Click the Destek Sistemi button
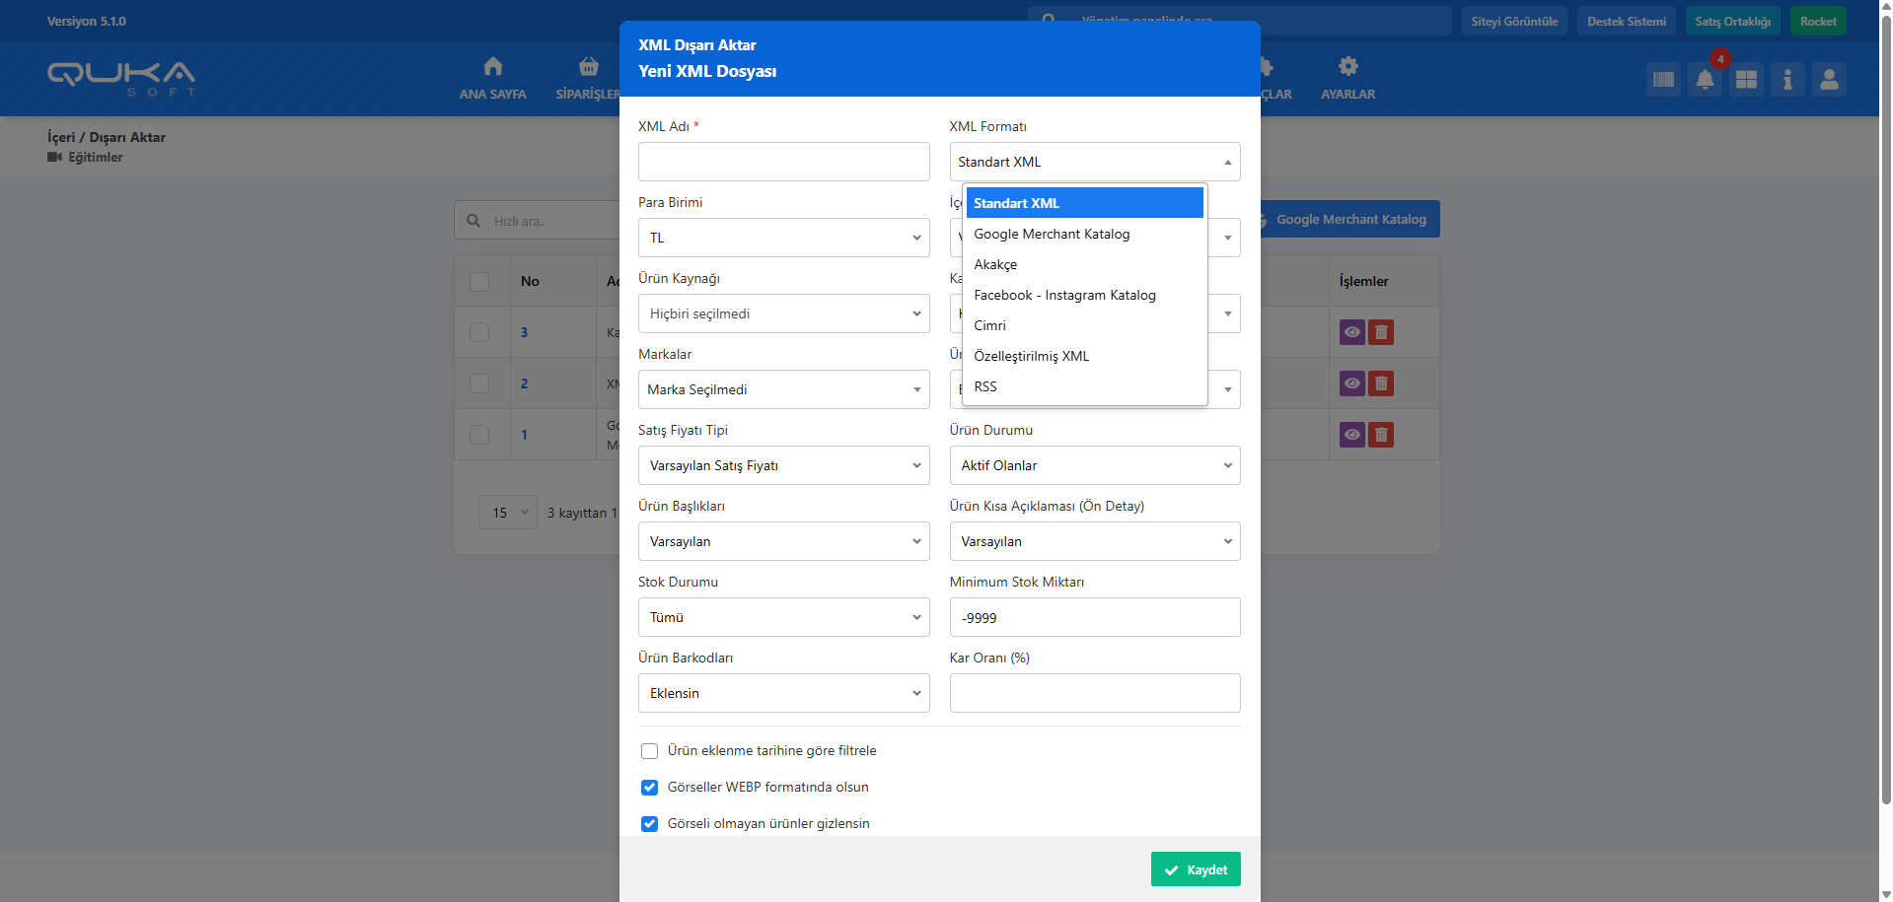Screen dimensions: 1893x902 coord(1626,21)
